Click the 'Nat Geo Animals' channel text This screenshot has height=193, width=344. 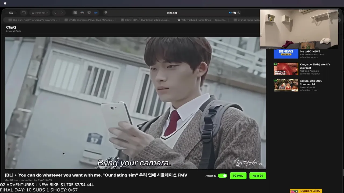(309, 71)
